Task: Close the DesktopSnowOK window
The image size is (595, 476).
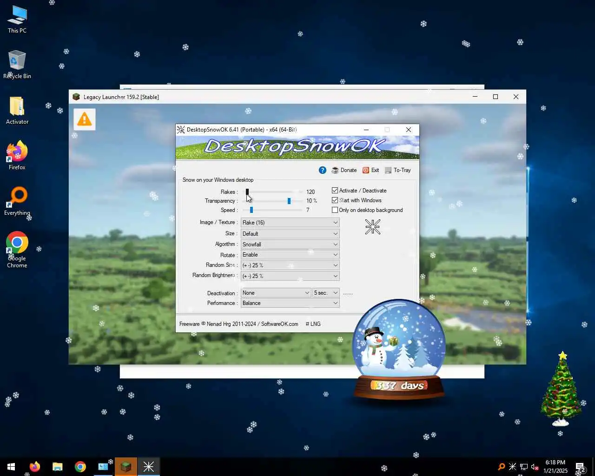Action: pyautogui.click(x=409, y=130)
